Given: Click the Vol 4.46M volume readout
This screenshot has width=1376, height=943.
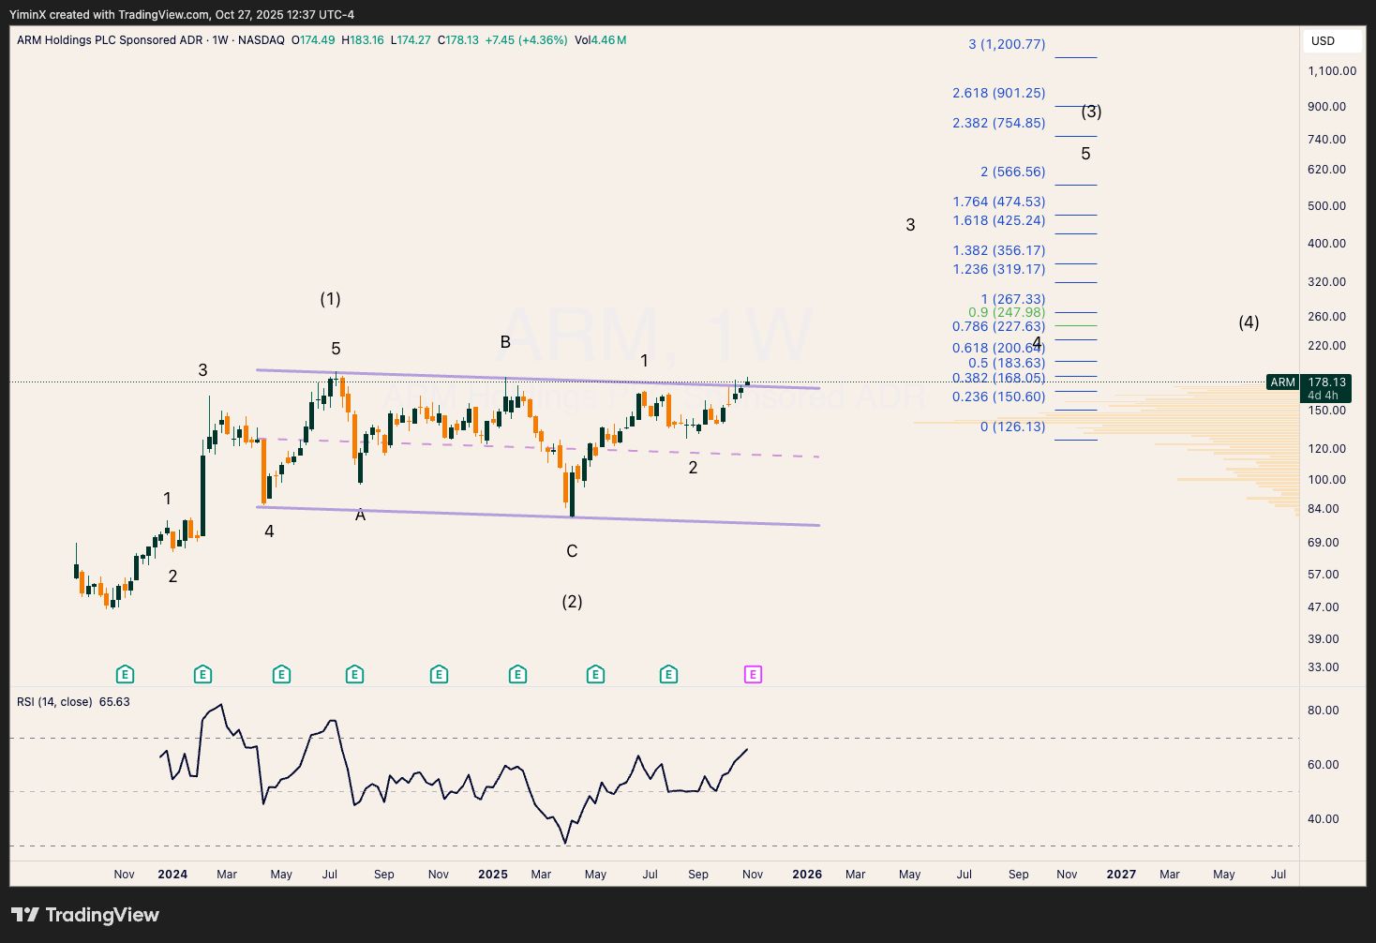Looking at the screenshot, I should [601, 40].
